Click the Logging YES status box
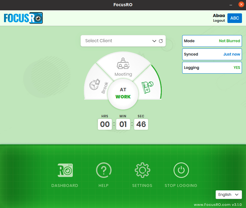Viewport: 246px width, 208px height. pyautogui.click(x=212, y=68)
